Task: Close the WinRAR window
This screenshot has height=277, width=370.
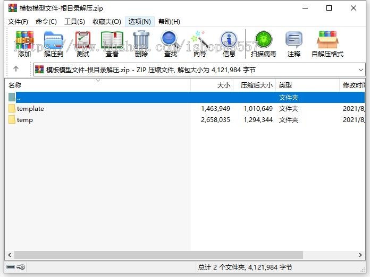Action: (353, 8)
